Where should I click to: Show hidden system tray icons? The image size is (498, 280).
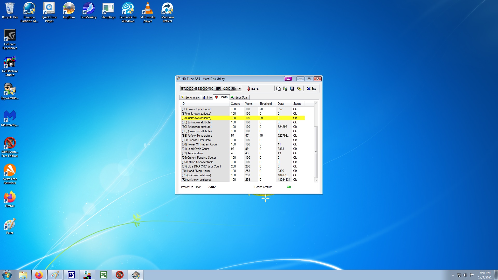(x=453, y=275)
